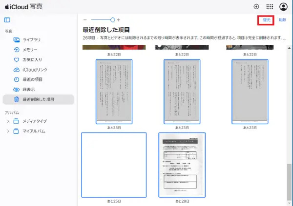Click the 写真 section header in sidebar
Image resolution: width=293 pixels, height=206 pixels.
8,31
